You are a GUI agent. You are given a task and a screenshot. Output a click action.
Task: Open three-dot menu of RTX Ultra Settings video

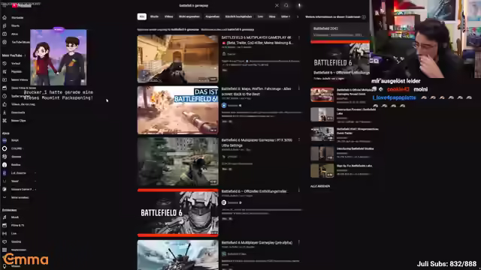(x=299, y=140)
